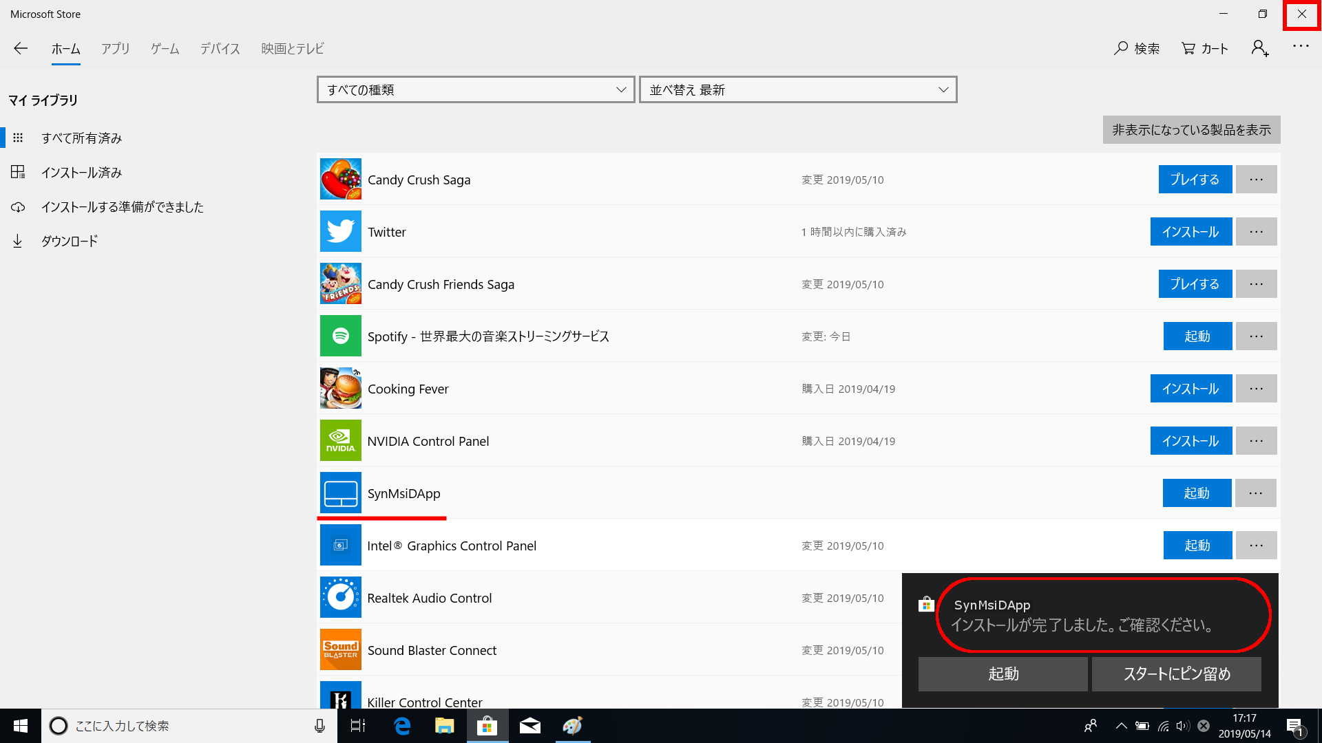1322x743 pixels.
Task: Click the SynMsiDApp touchpad icon
Action: pos(341,493)
